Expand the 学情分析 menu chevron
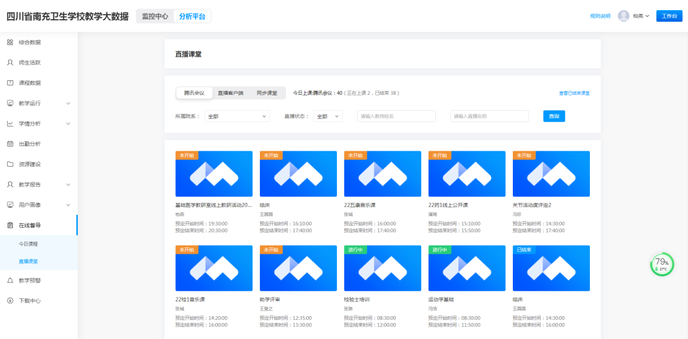688x339 pixels. pyautogui.click(x=68, y=123)
